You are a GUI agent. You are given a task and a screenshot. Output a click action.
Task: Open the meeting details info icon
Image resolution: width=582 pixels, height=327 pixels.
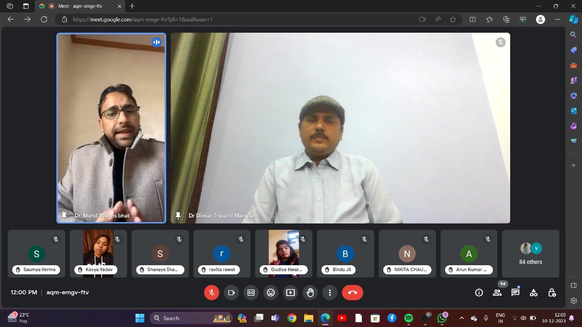[x=479, y=293]
